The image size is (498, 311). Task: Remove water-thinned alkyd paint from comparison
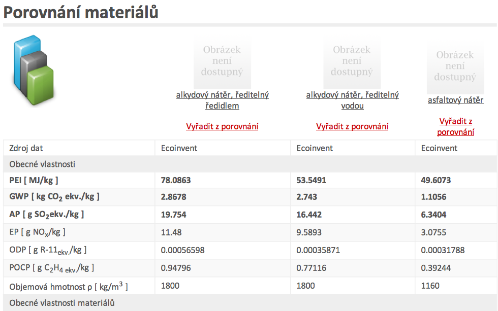coord(352,126)
